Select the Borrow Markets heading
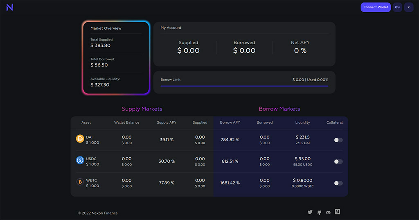The width and height of the screenshot is (419, 220). coord(279,109)
